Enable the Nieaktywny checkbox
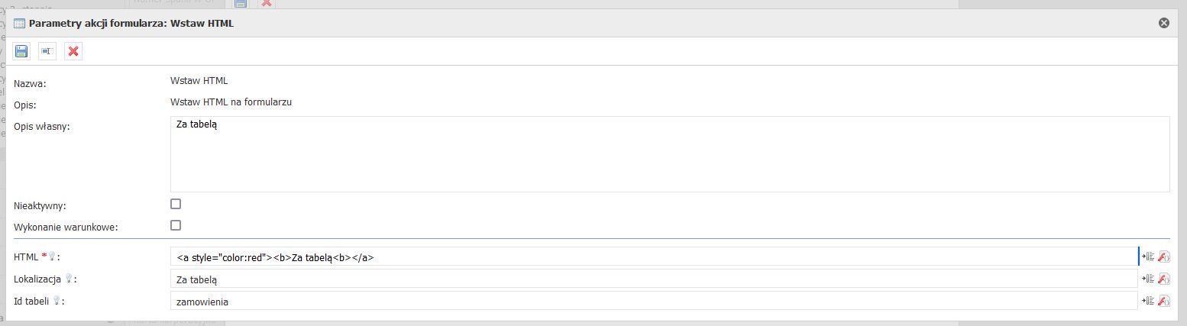 pos(176,204)
